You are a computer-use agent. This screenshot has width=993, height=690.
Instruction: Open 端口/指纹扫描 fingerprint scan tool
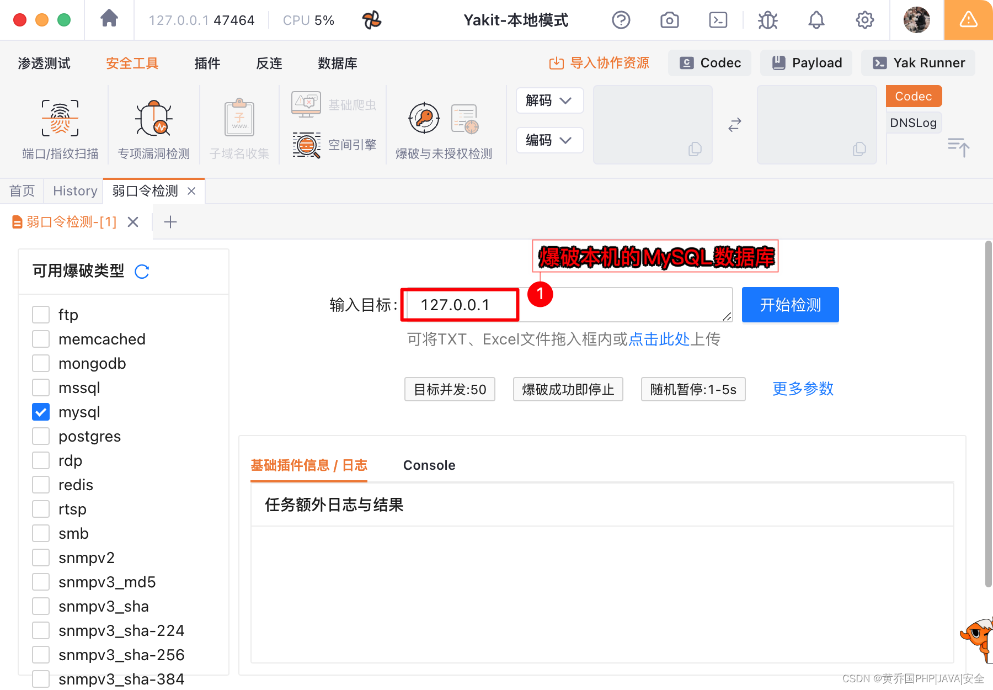pos(60,129)
